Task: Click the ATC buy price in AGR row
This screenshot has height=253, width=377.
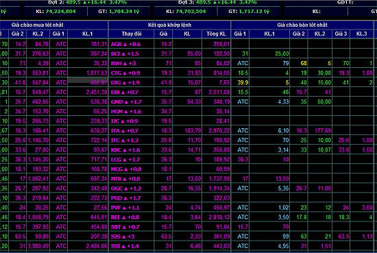Action: pyautogui.click(x=61, y=44)
